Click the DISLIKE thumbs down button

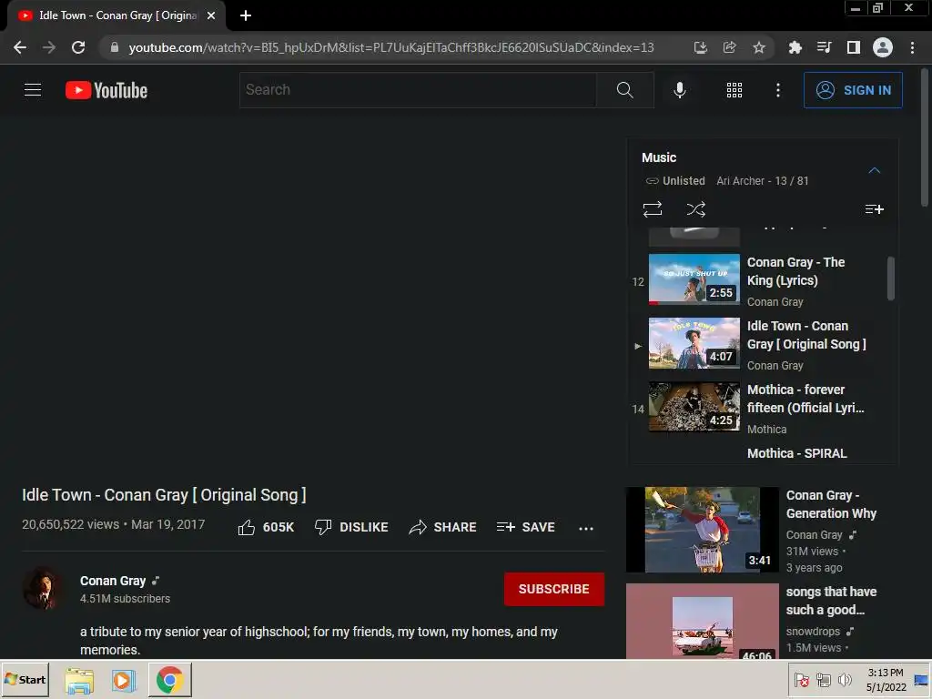351,527
